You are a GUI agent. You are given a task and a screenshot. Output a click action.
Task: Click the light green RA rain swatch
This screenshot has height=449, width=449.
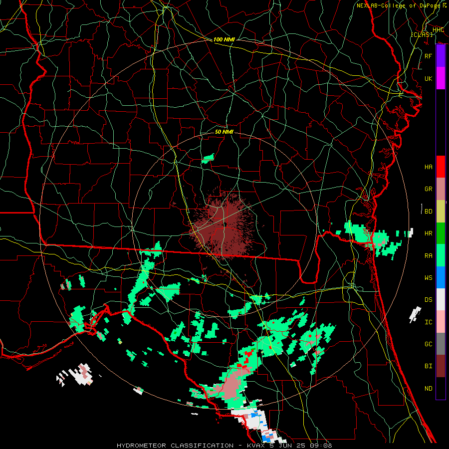(x=441, y=255)
